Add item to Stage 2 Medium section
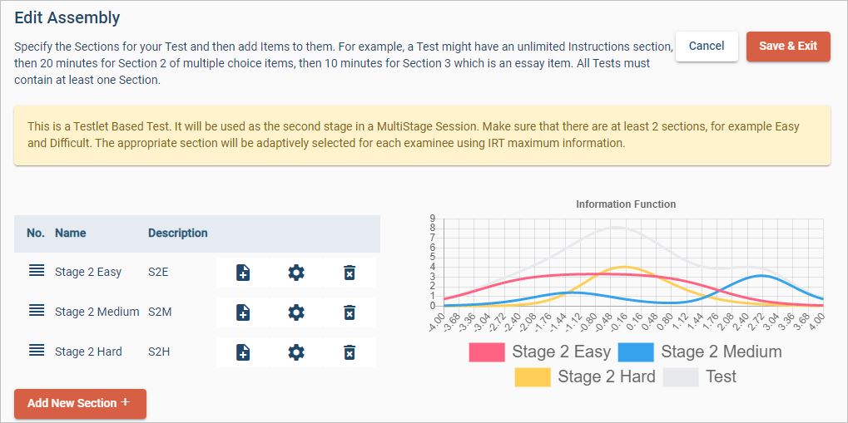 [243, 312]
